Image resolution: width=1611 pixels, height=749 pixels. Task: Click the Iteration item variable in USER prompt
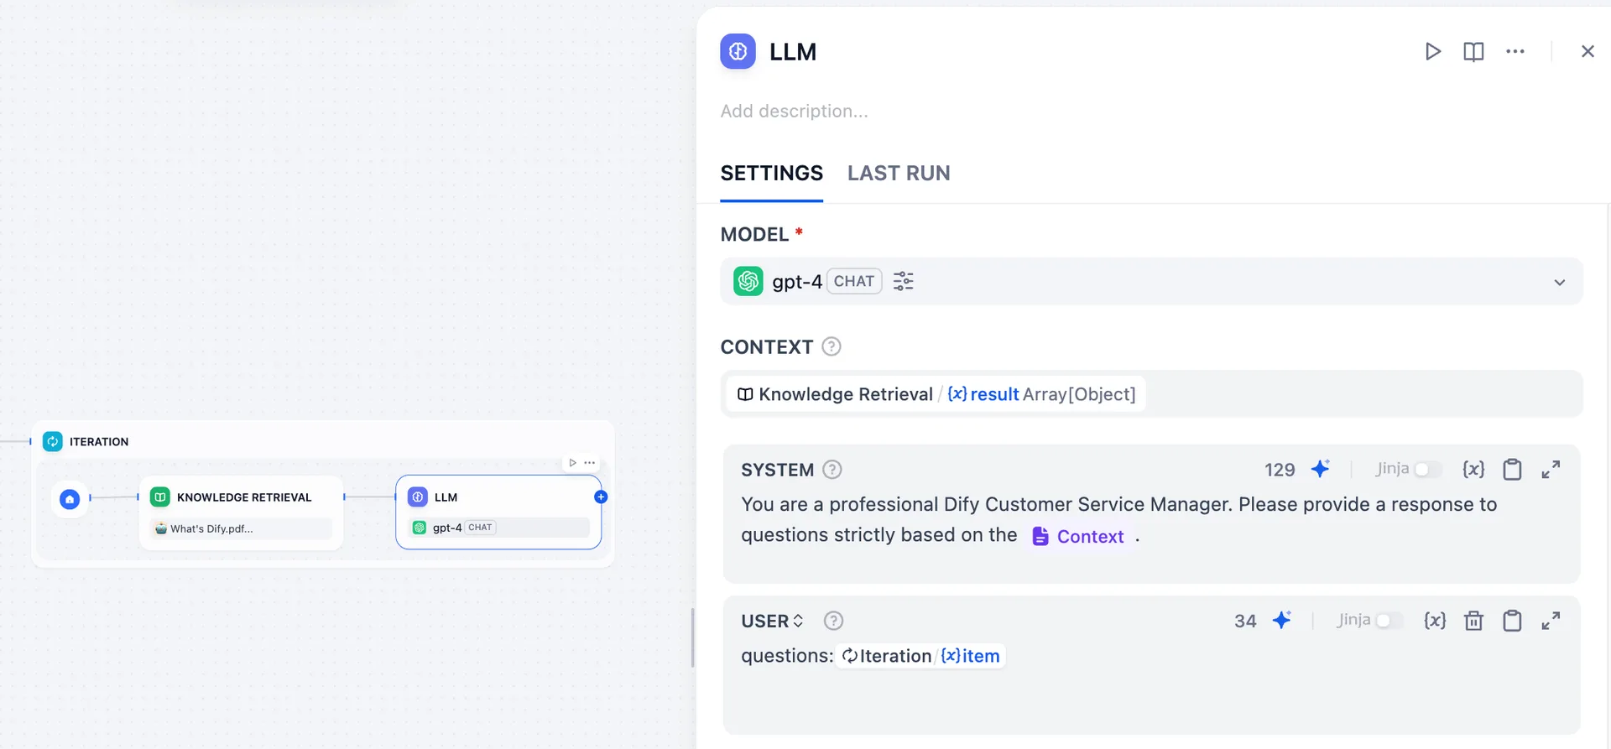[920, 656]
